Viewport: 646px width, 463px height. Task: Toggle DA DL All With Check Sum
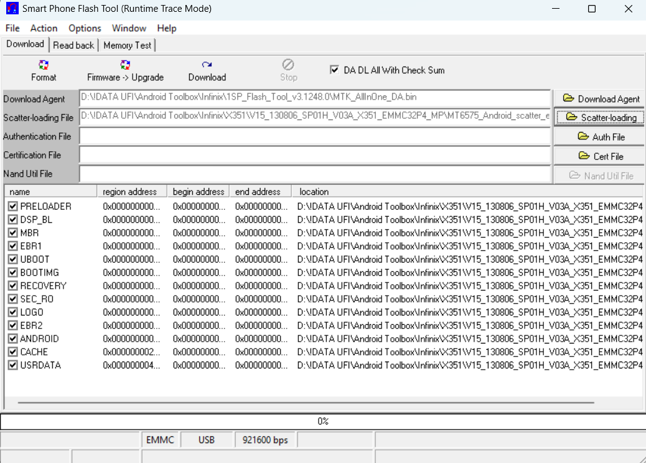pyautogui.click(x=335, y=70)
